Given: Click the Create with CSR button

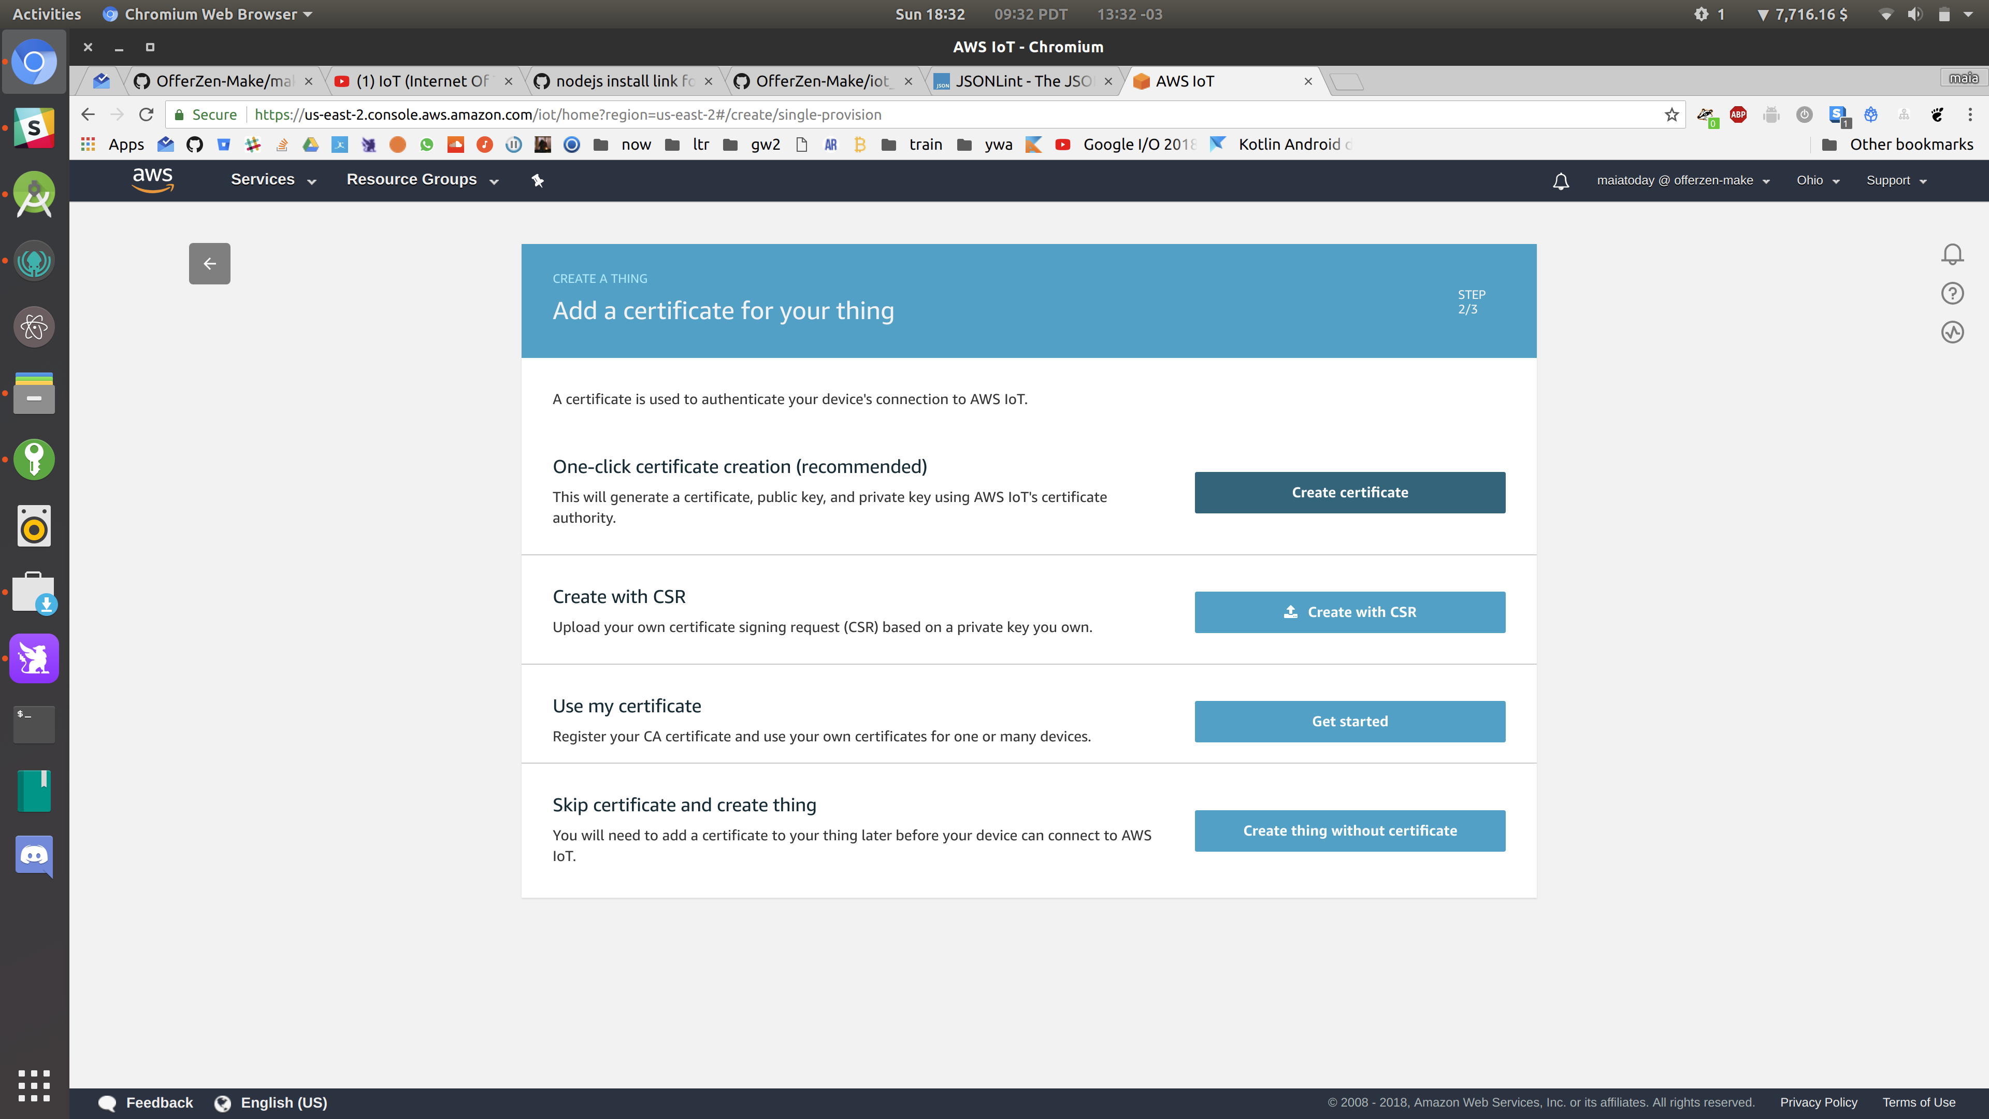Looking at the screenshot, I should (x=1350, y=612).
